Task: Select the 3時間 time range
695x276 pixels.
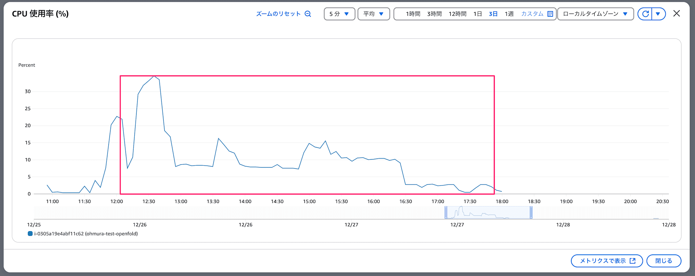Action: 434,14
